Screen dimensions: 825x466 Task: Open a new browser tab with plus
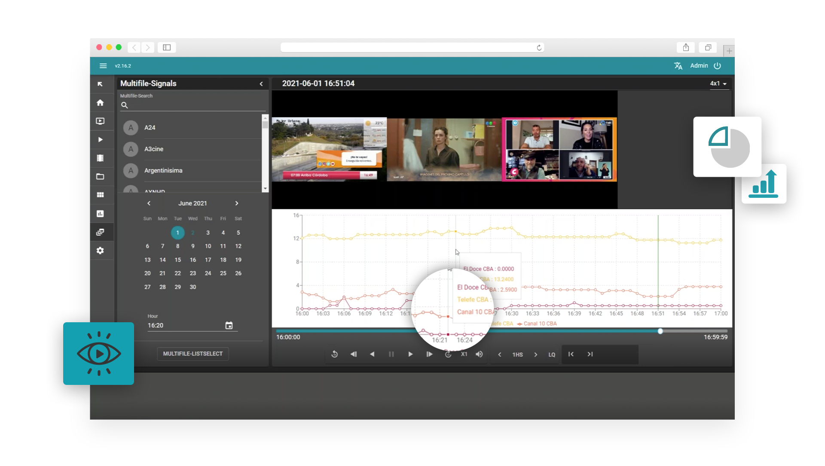coord(729,51)
